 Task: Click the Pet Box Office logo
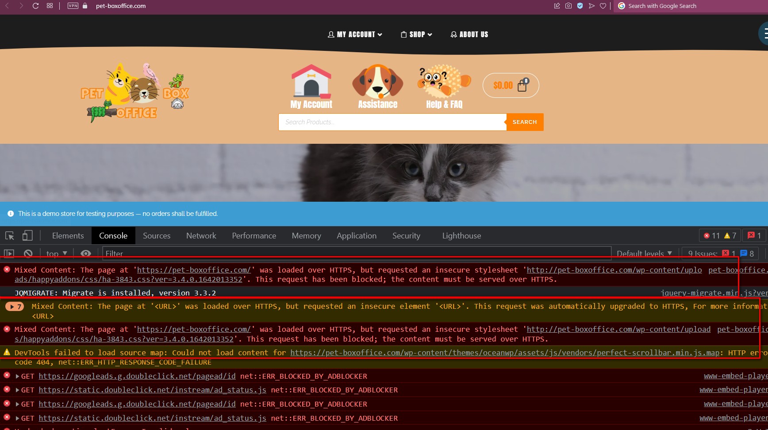(134, 93)
